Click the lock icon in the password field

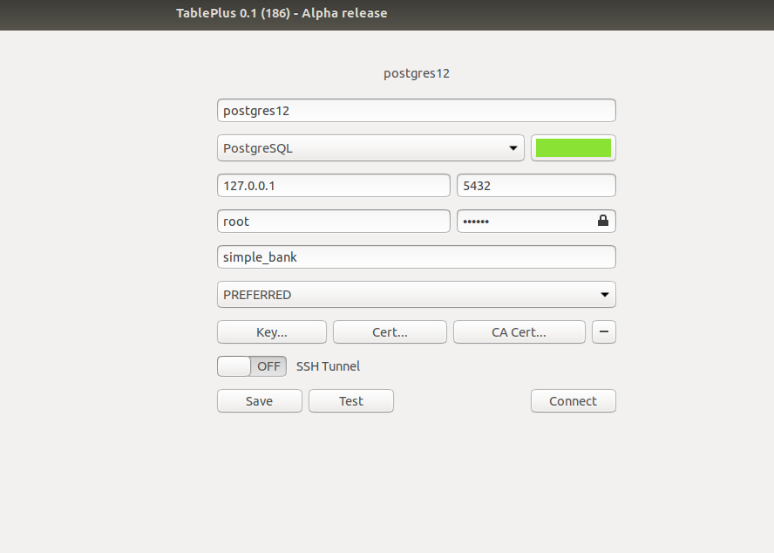tap(603, 221)
